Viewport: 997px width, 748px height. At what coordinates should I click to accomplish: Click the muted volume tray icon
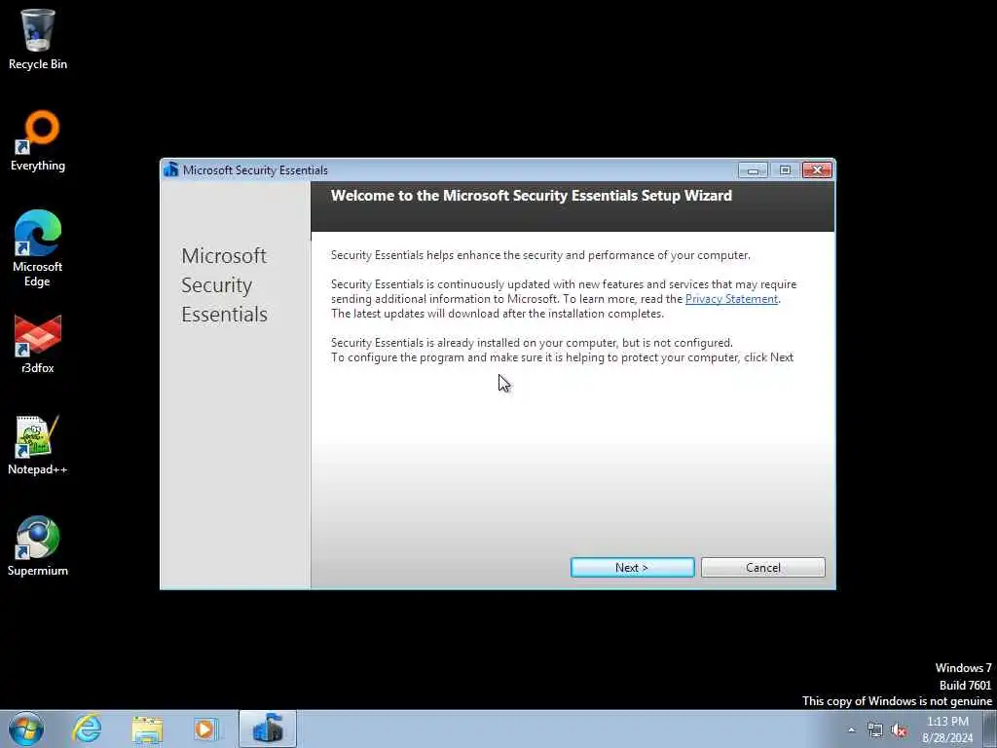pyautogui.click(x=899, y=730)
